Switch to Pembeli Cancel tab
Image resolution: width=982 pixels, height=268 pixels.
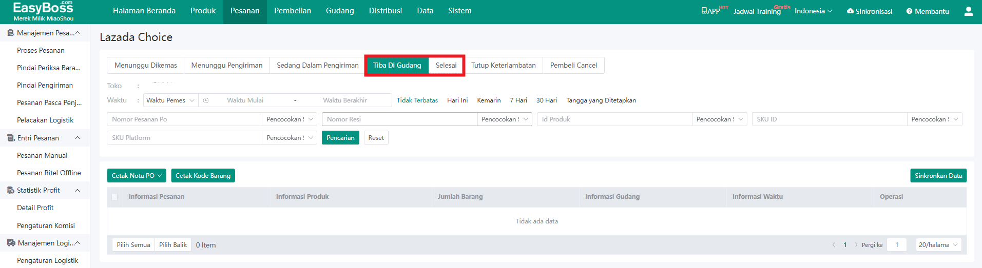pos(573,66)
